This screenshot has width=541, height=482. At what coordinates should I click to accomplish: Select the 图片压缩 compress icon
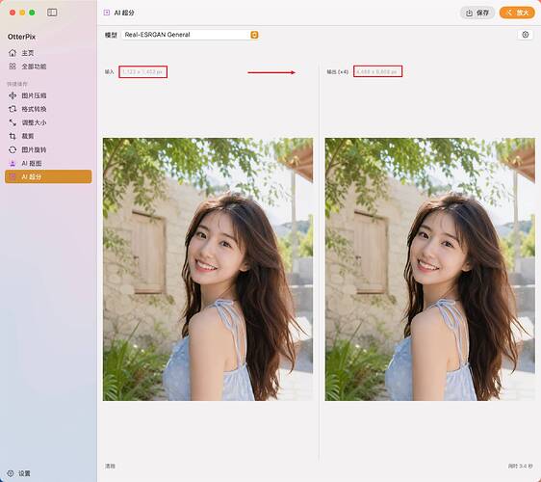(x=13, y=95)
